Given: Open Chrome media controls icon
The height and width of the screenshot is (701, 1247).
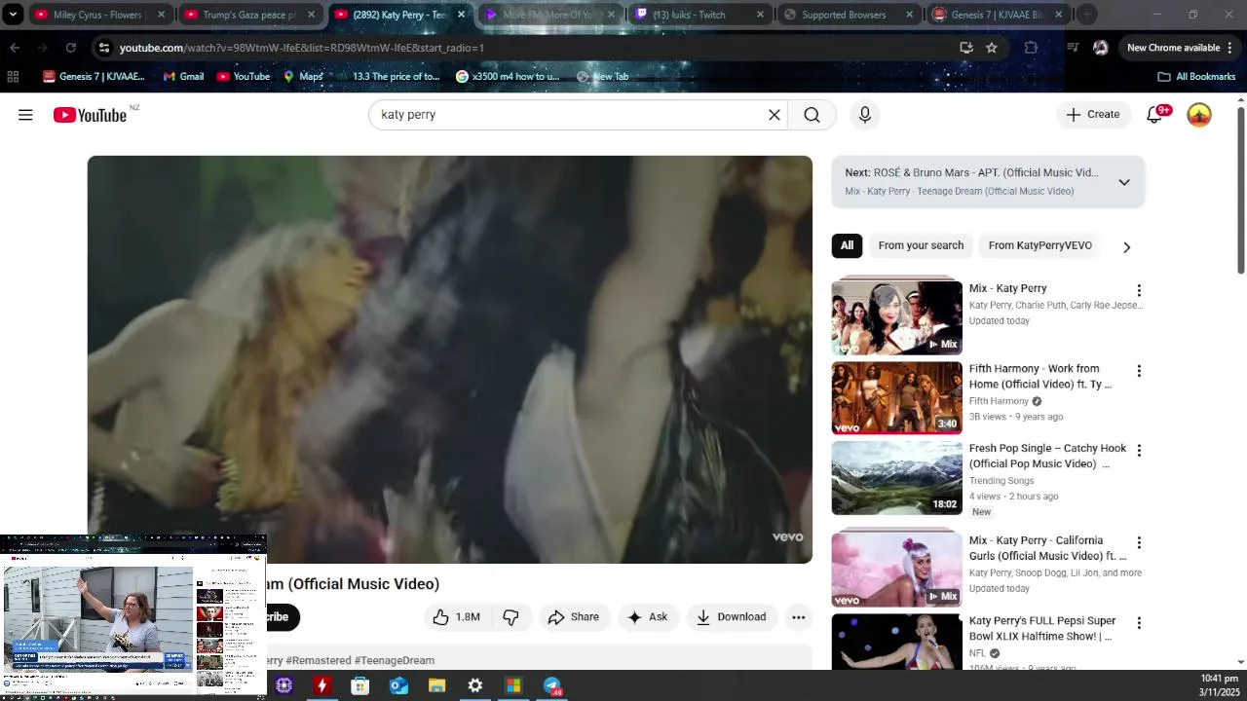Looking at the screenshot, I should pos(1073,48).
